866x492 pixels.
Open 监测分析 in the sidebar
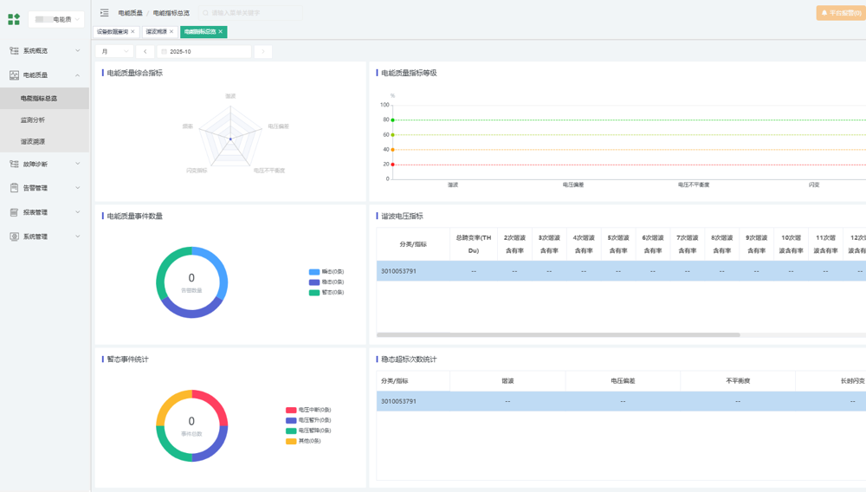point(33,120)
